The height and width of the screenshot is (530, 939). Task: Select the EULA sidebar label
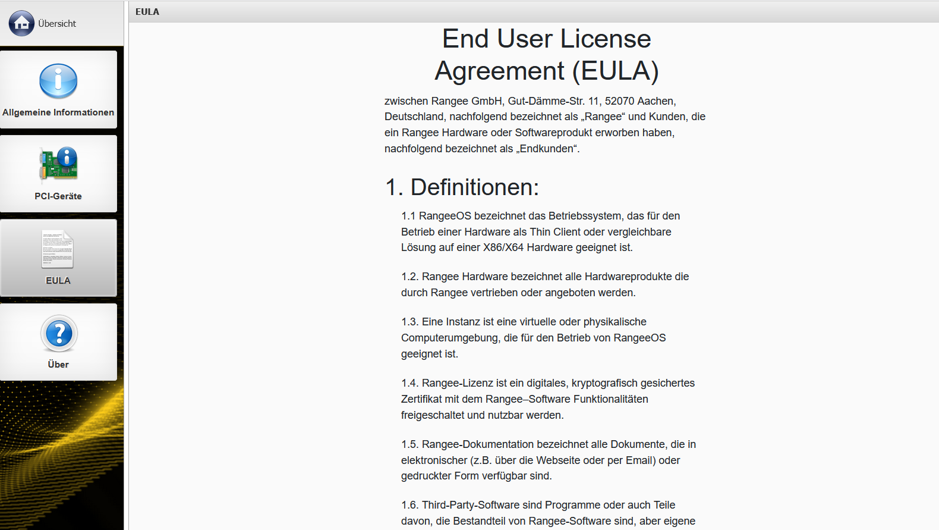click(x=58, y=281)
